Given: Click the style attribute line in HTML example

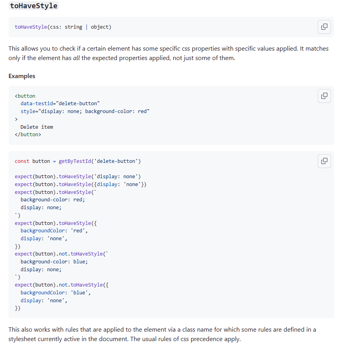Looking at the screenshot, I should 85,111.
